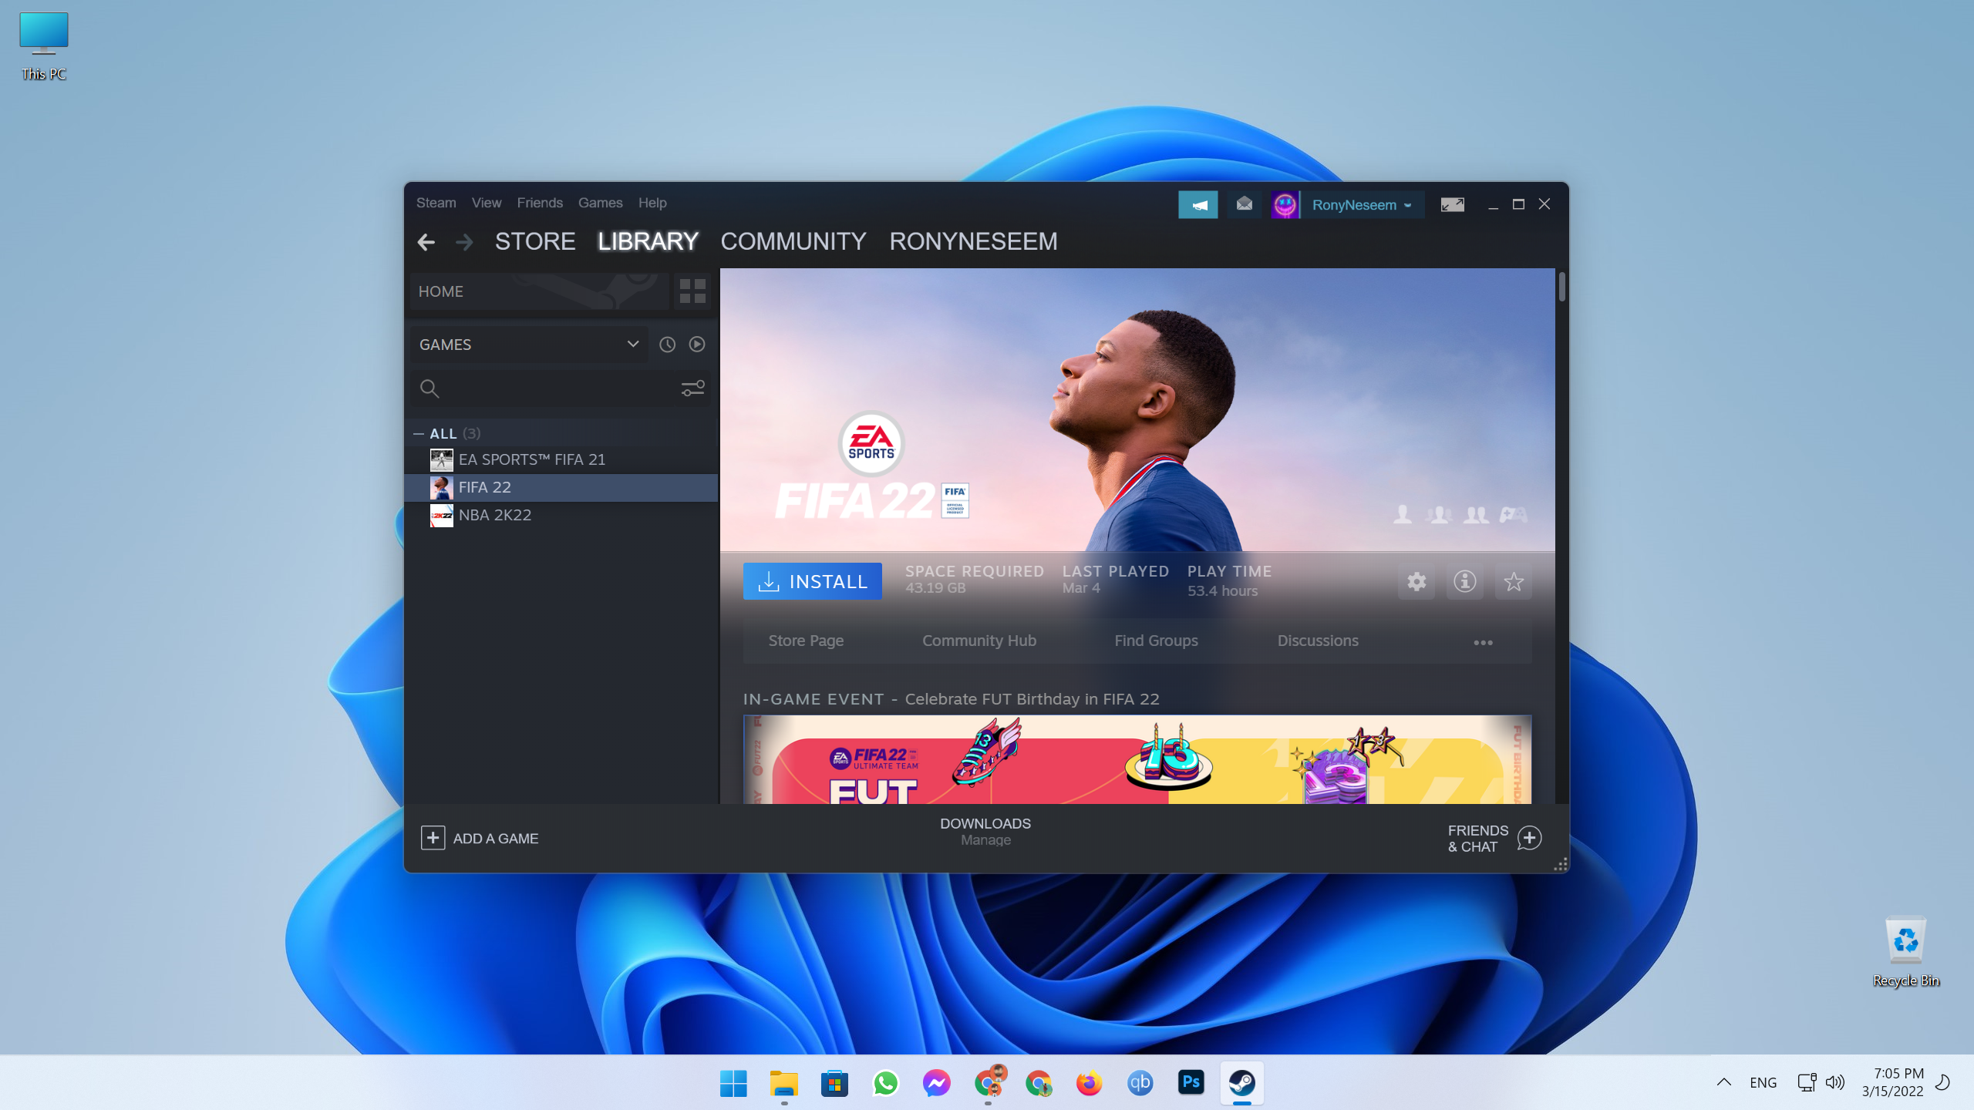Go back with the back arrow
The image size is (1974, 1110).
tap(426, 242)
